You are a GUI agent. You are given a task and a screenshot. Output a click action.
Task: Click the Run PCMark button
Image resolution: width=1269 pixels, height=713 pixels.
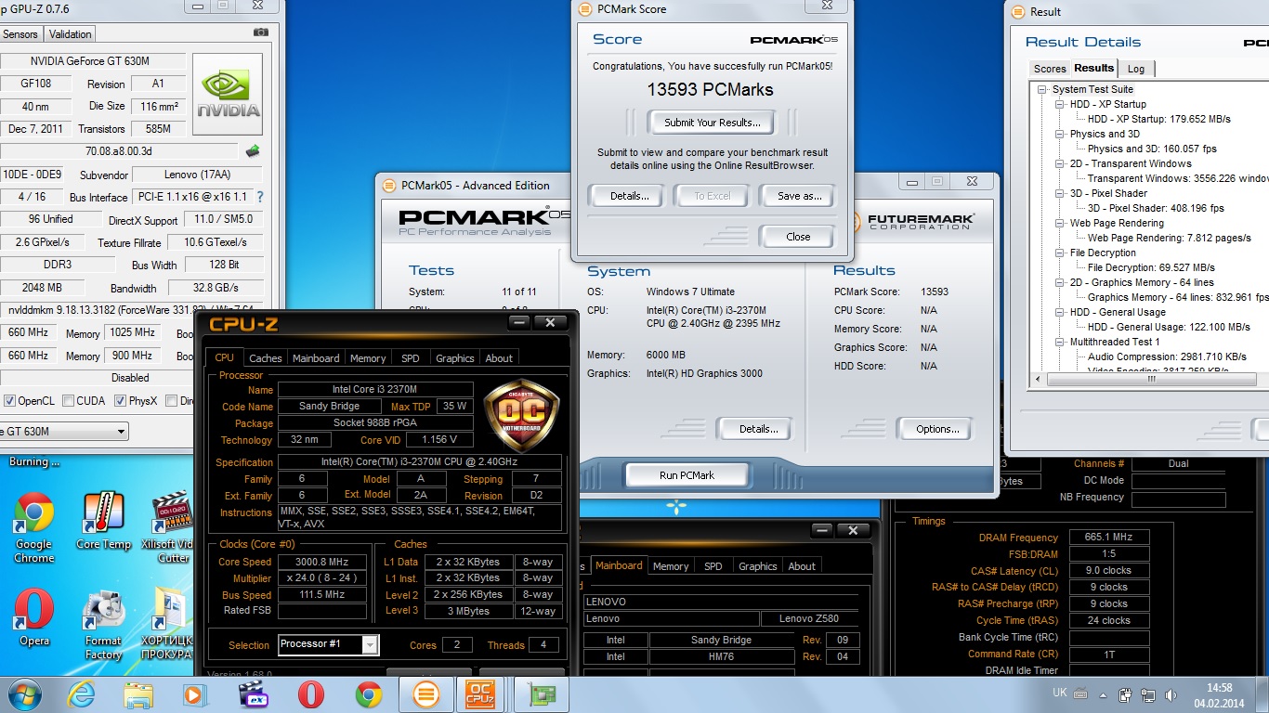coord(687,475)
